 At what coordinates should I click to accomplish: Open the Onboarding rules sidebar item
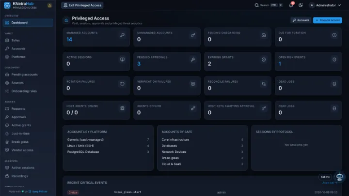pyautogui.click(x=28, y=91)
